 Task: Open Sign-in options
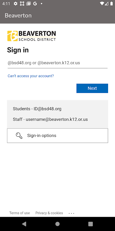tap(57, 135)
